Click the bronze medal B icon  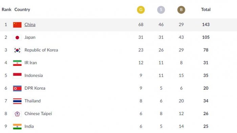coord(181,10)
